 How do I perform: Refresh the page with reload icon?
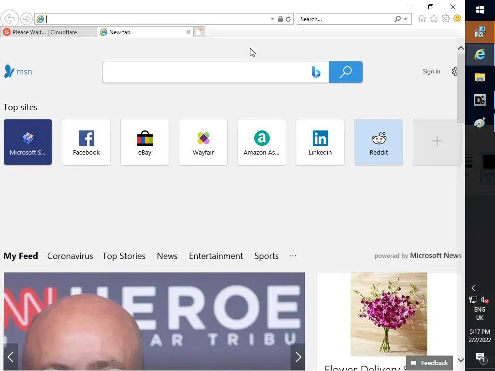(288, 19)
